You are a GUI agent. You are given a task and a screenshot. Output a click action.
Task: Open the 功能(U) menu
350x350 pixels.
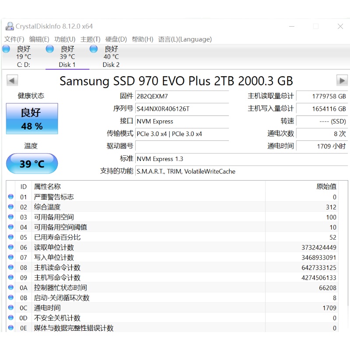(x=65, y=39)
